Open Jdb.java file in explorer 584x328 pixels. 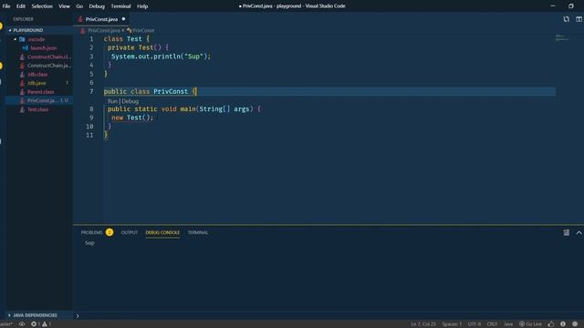36,83
